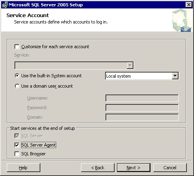Go back with the < Back button
This screenshot has height=176, width=194.
pyautogui.click(x=98, y=168)
